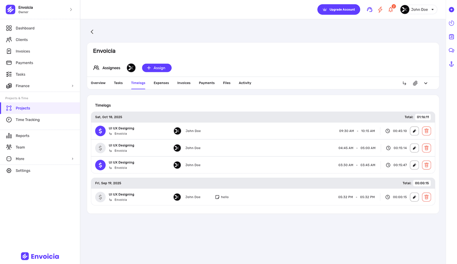The height and width of the screenshot is (264, 457).
Task: Click the lightning quick-actions icon
Action: point(380,10)
